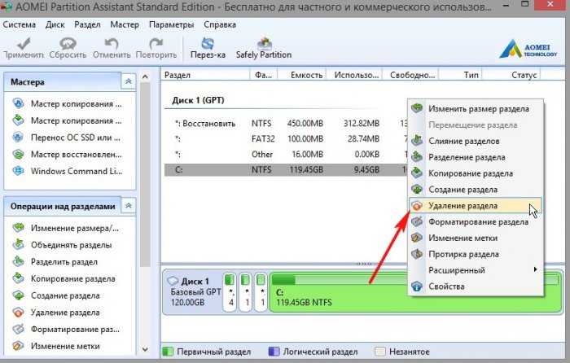570x363 pixels.
Task: Click the Отменить undo toolbar button
Action: tap(112, 48)
